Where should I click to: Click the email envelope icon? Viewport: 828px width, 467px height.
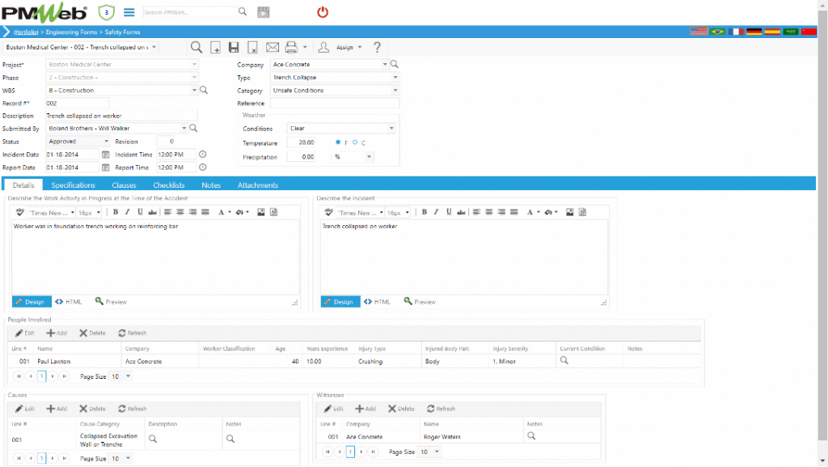[272, 48]
